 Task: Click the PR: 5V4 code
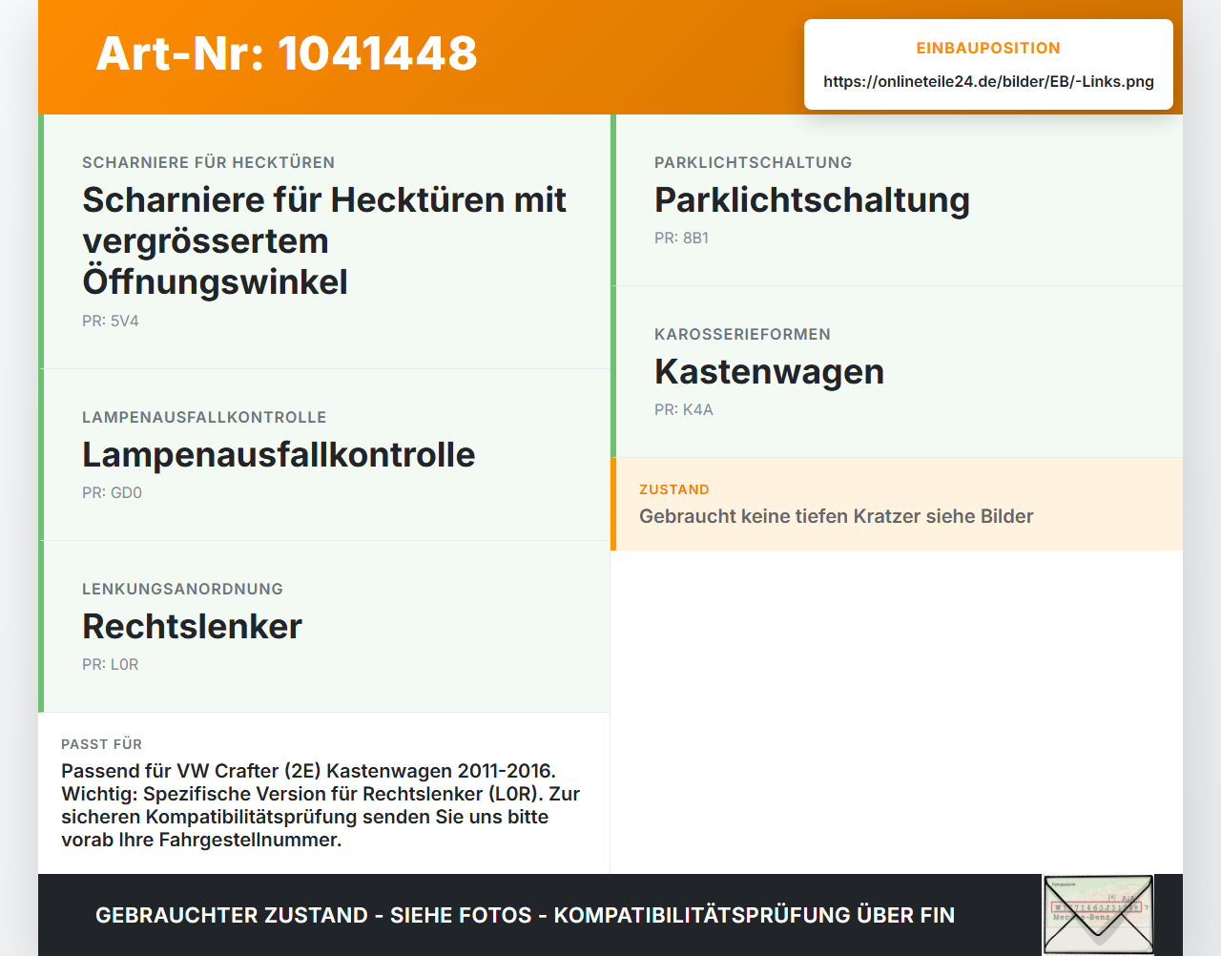pyautogui.click(x=111, y=322)
